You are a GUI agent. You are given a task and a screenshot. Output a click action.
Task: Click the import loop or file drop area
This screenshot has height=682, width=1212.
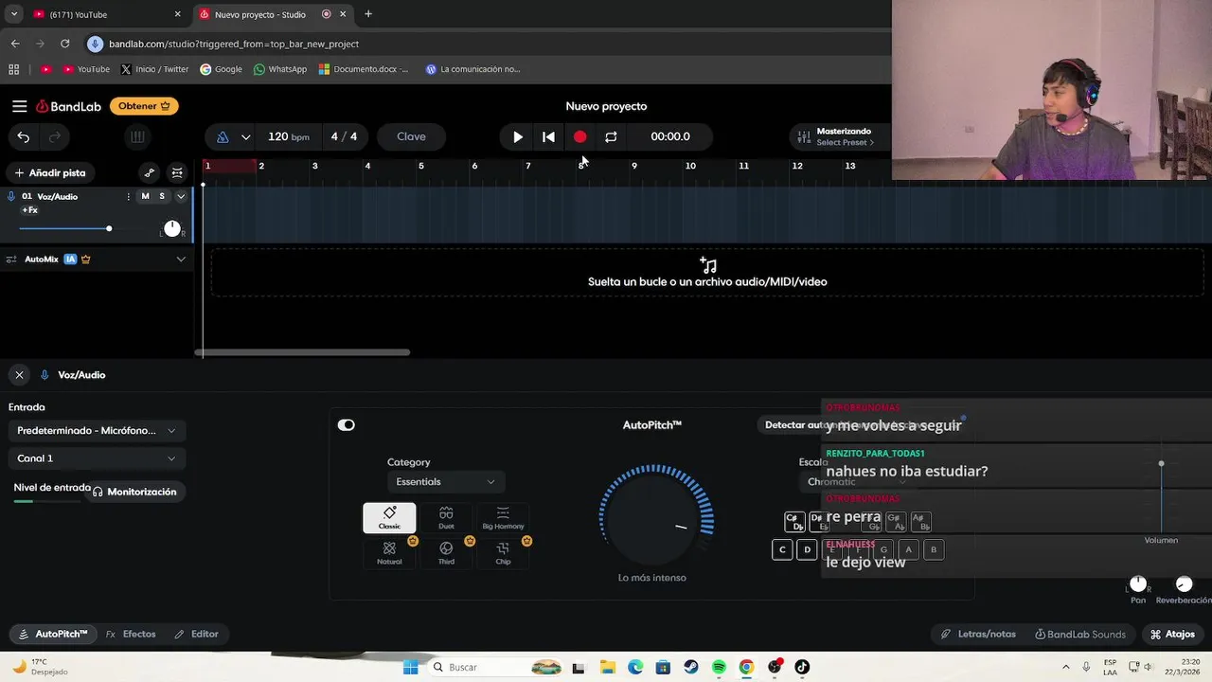pos(707,273)
